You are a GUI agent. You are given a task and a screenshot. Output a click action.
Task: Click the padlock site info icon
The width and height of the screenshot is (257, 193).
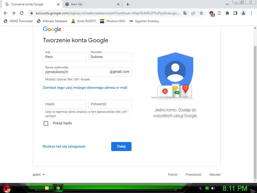pos(32,13)
